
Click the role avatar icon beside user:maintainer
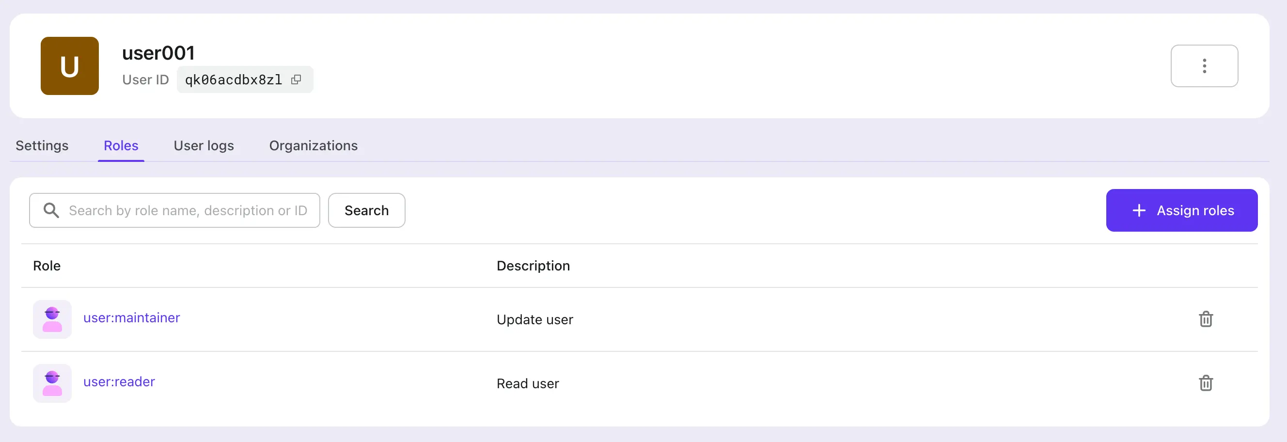pos(52,319)
